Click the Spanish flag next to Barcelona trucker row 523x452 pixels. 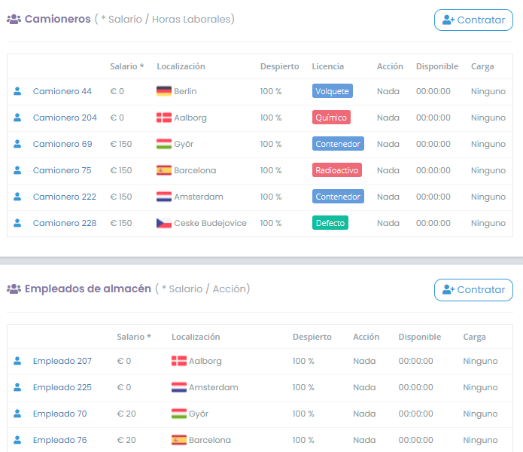pos(164,170)
